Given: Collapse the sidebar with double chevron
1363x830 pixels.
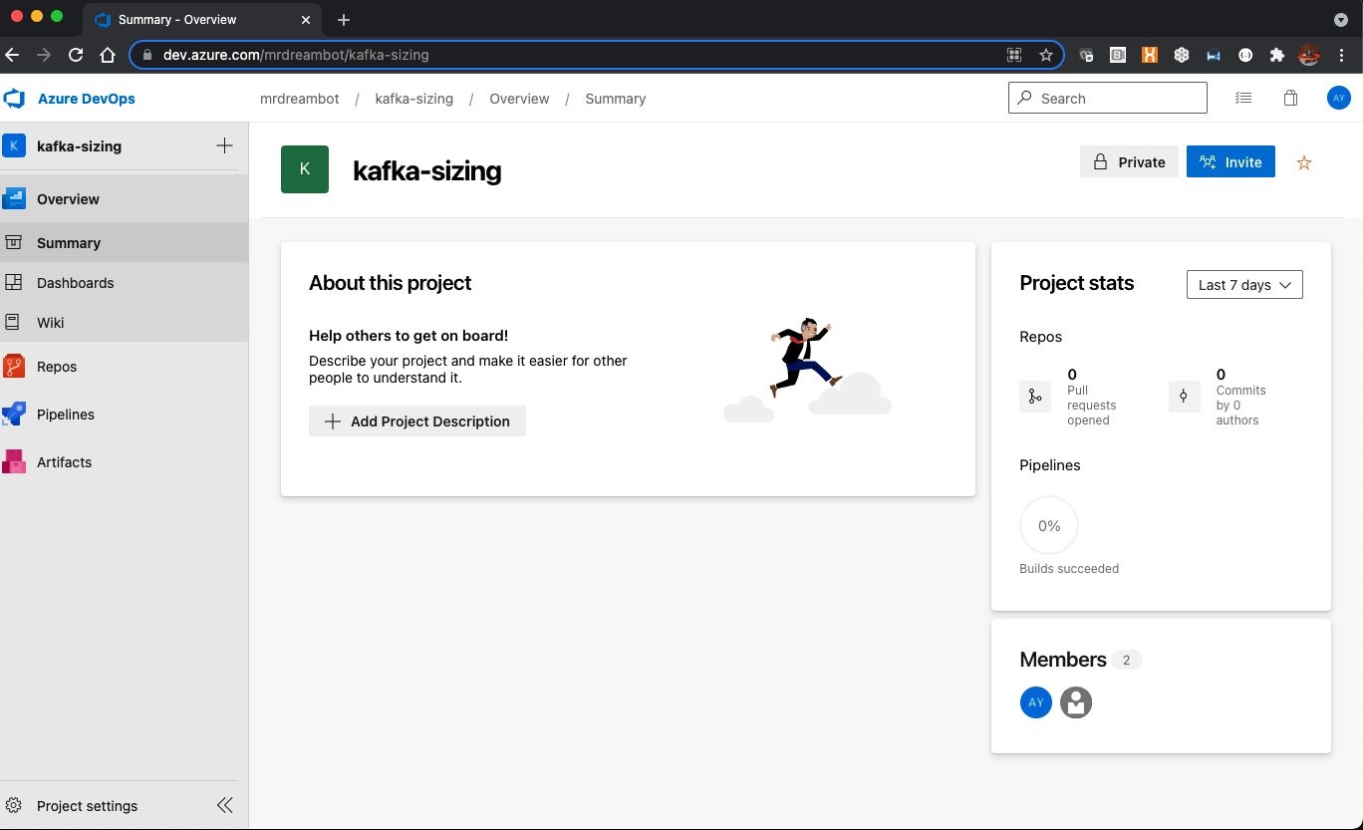Looking at the screenshot, I should coord(225,805).
